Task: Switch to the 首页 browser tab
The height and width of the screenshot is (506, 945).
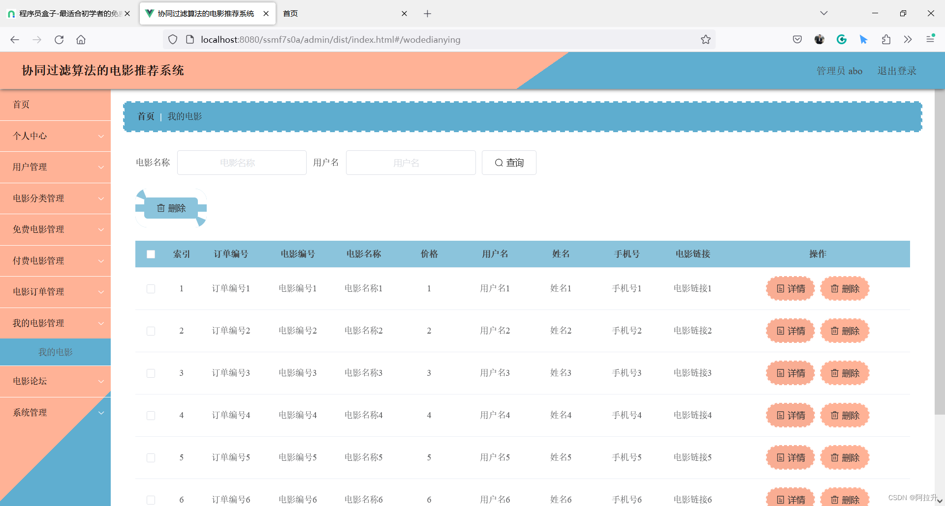Action: tap(345, 14)
